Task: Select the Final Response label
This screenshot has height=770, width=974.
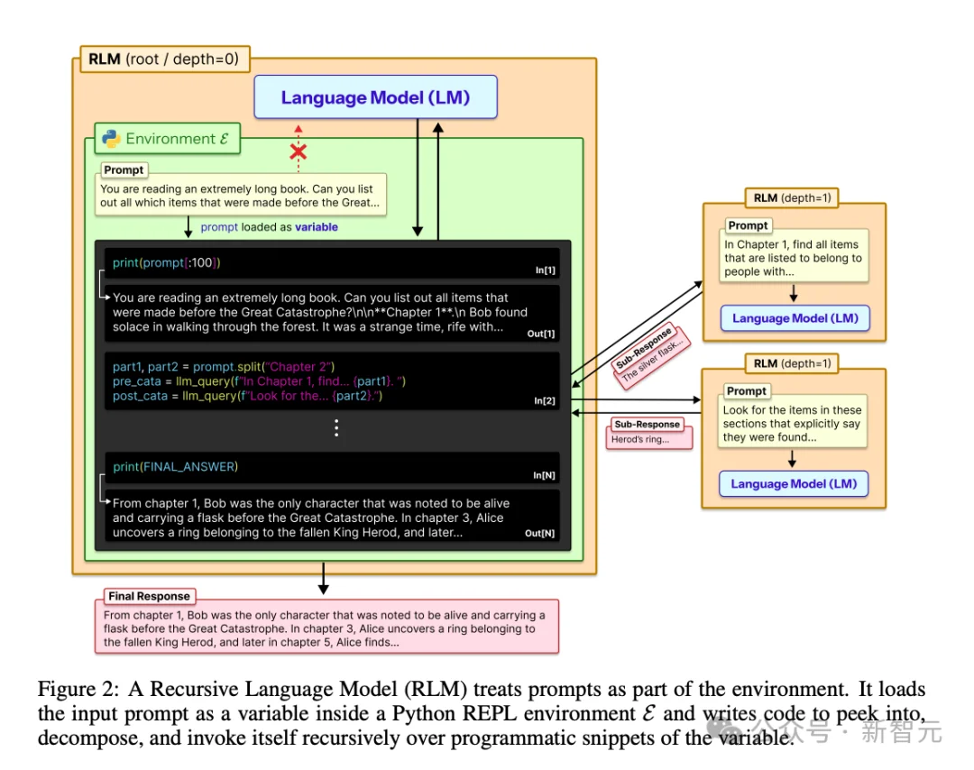Action: pos(149,596)
